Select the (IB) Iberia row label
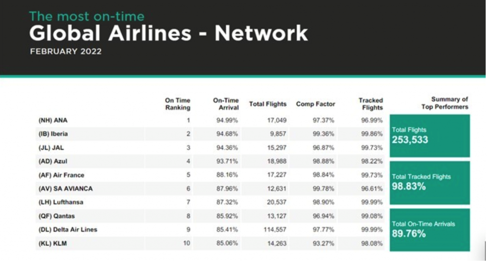Screen dimensions: 487x261 pyautogui.click(x=53, y=134)
